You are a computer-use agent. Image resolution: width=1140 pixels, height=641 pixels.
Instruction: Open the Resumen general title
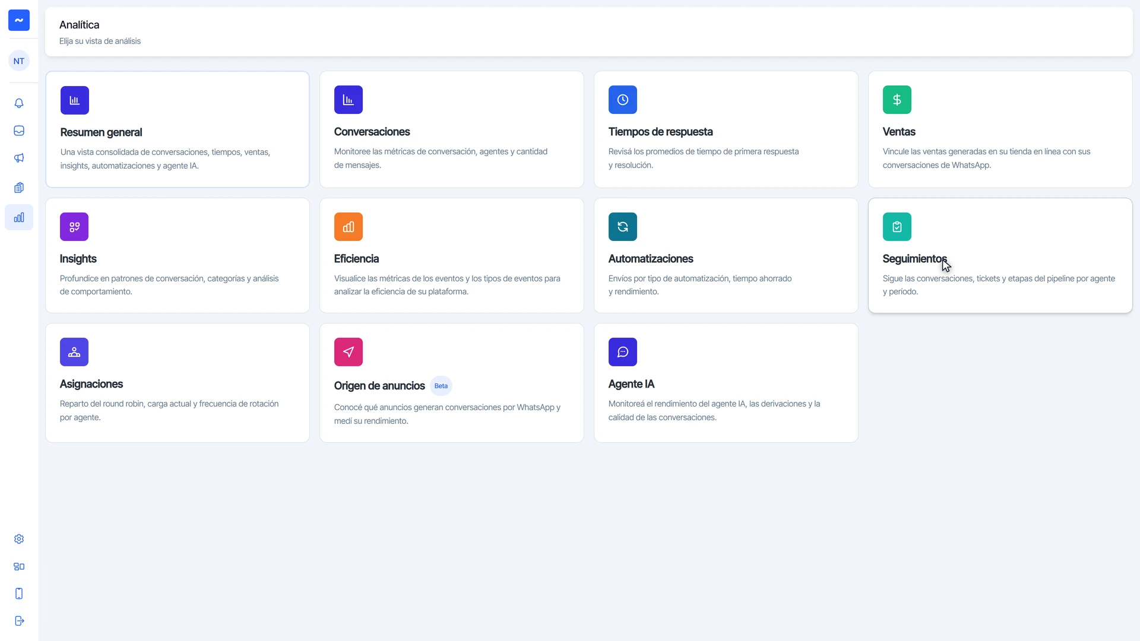(101, 132)
